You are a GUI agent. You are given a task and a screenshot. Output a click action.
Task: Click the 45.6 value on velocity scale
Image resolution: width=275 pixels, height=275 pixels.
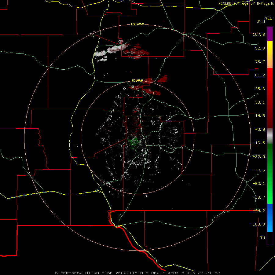click(x=260, y=89)
